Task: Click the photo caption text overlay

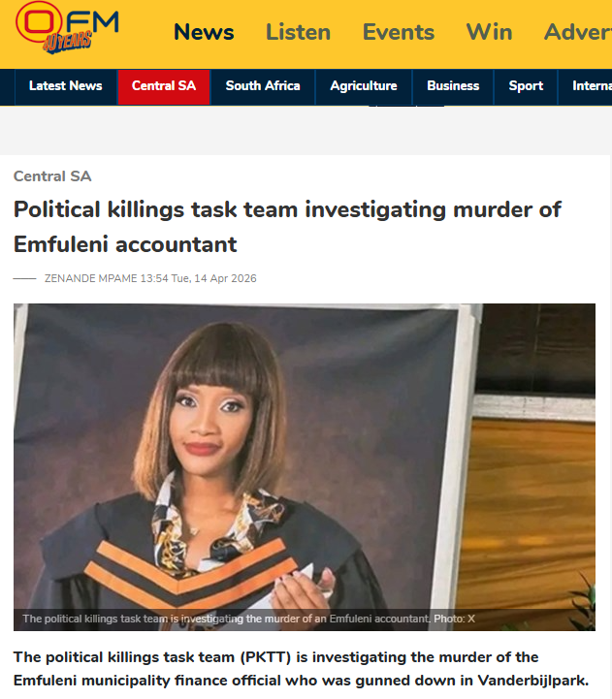Action: pyautogui.click(x=249, y=619)
